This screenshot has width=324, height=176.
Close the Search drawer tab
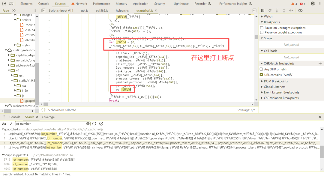(x=37, y=117)
